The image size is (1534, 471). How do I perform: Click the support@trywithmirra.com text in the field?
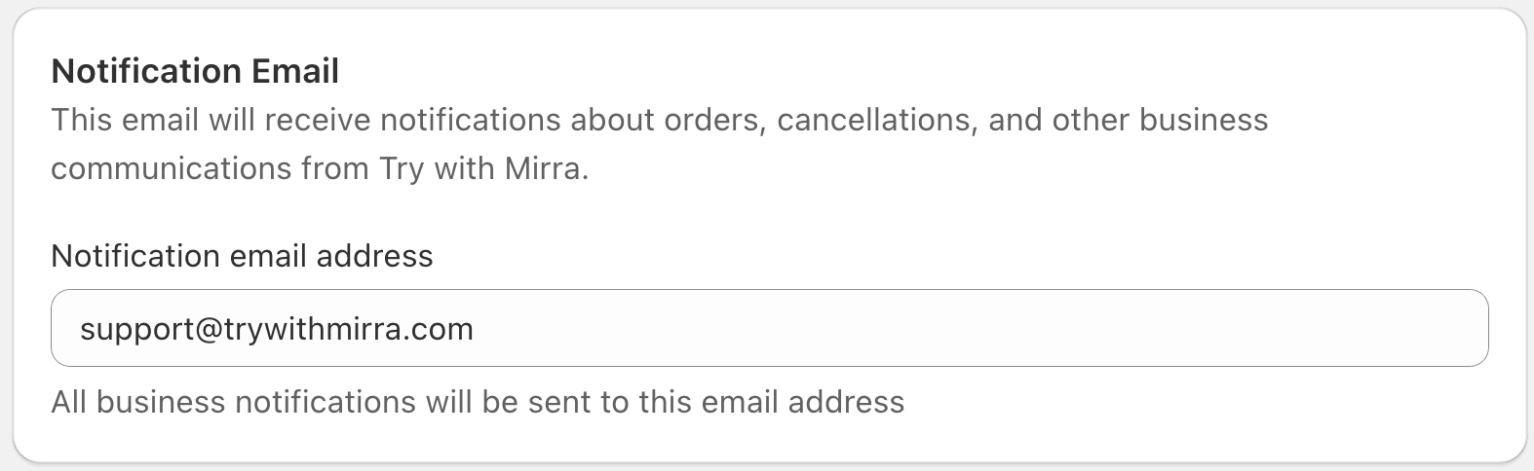[x=277, y=329]
